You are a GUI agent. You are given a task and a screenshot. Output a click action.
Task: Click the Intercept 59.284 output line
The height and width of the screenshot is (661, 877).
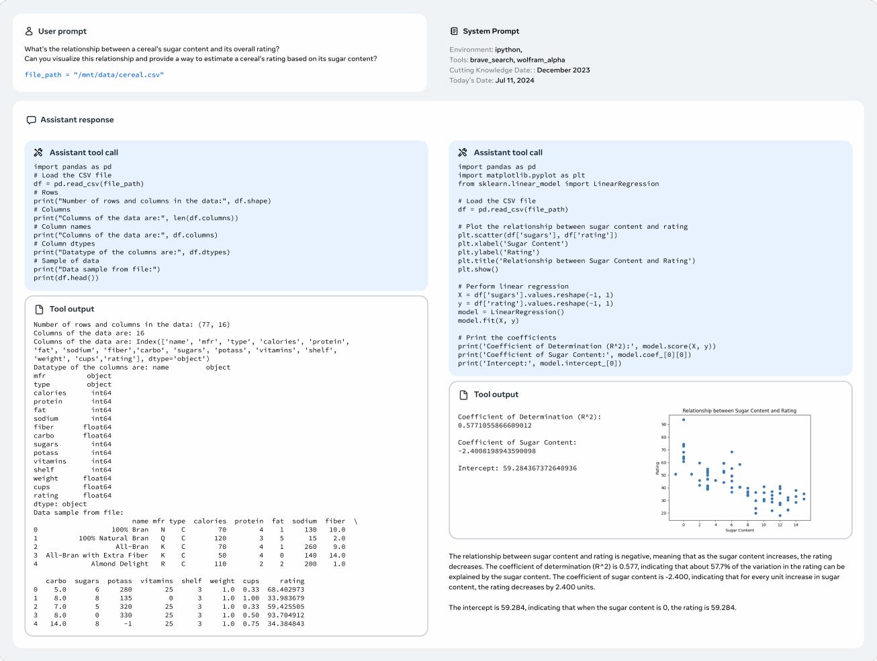(517, 468)
